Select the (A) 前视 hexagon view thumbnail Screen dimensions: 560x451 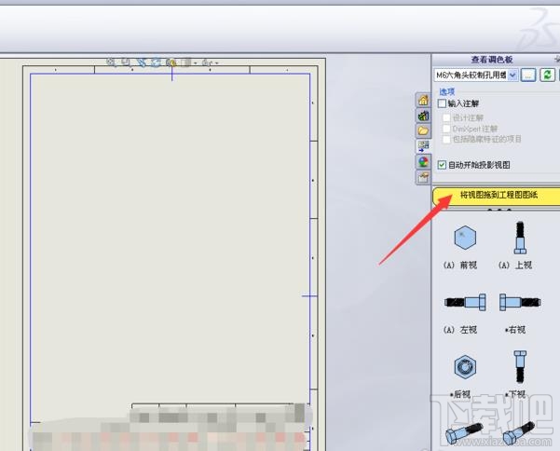[x=465, y=238]
